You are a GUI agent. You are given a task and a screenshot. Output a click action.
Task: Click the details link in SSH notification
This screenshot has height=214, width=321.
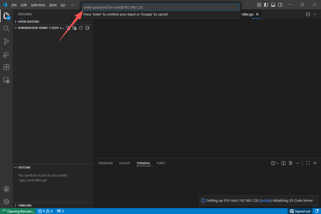tap(266, 200)
